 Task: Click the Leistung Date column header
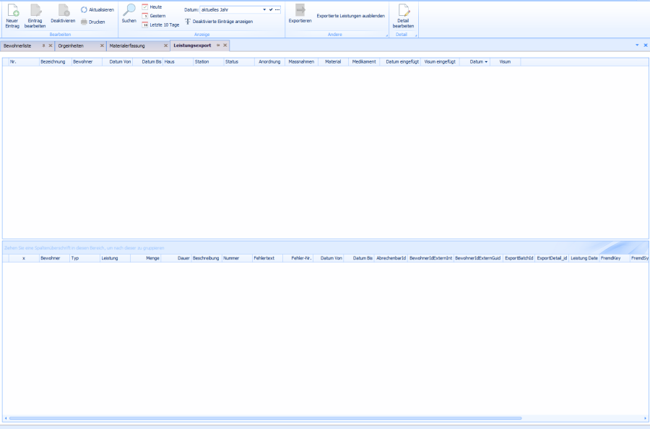584,258
